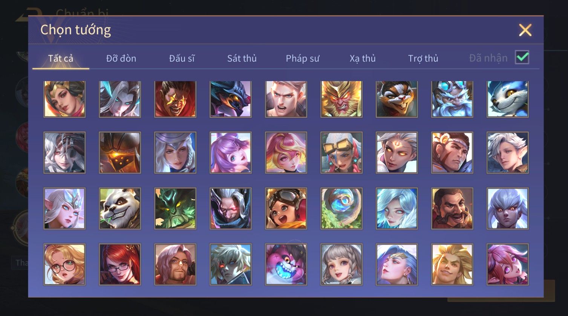Select the pink grinning cat monster hero

(x=286, y=264)
